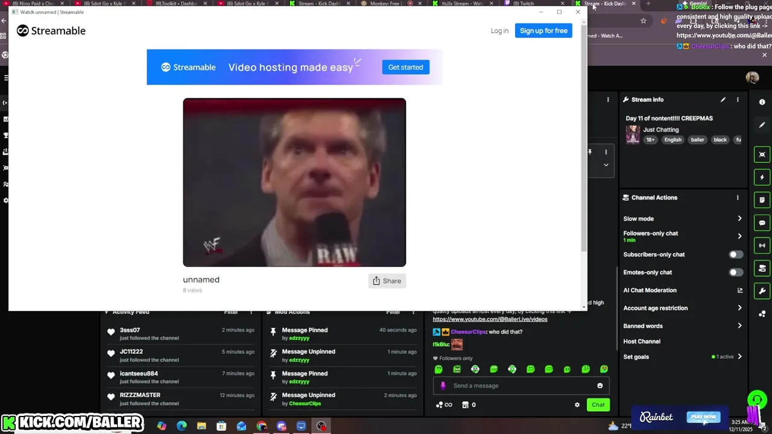Click Get started in the Streamable banner
The height and width of the screenshot is (434, 772).
click(x=405, y=67)
